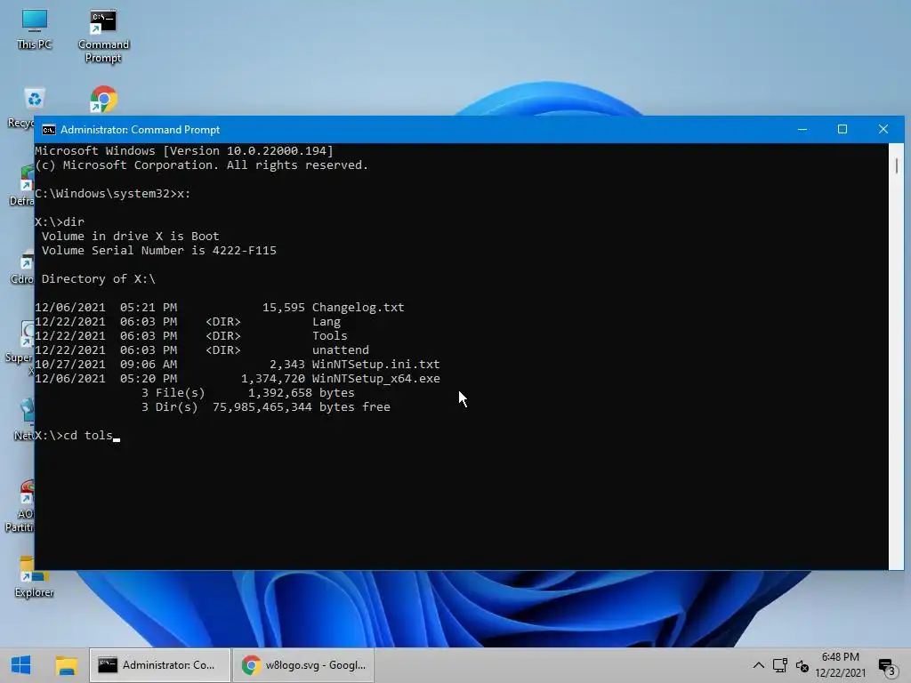
Task: Click the Changelog.txt entry in listing
Action: tap(358, 307)
